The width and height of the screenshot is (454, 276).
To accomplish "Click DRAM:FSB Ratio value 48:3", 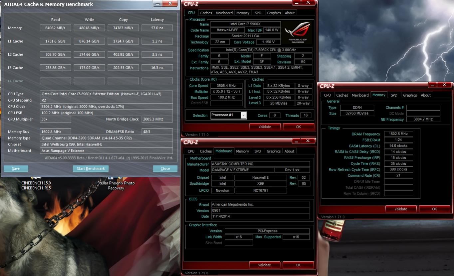I will tap(157, 132).
